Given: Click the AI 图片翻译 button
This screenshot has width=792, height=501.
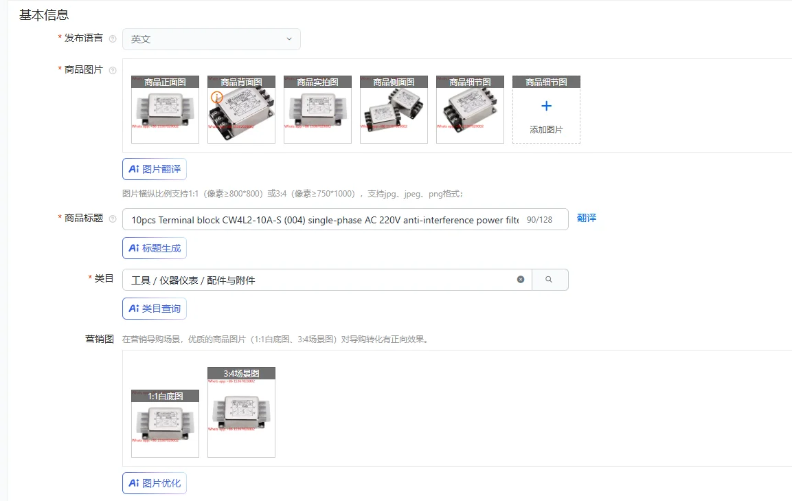Looking at the screenshot, I should click(155, 169).
